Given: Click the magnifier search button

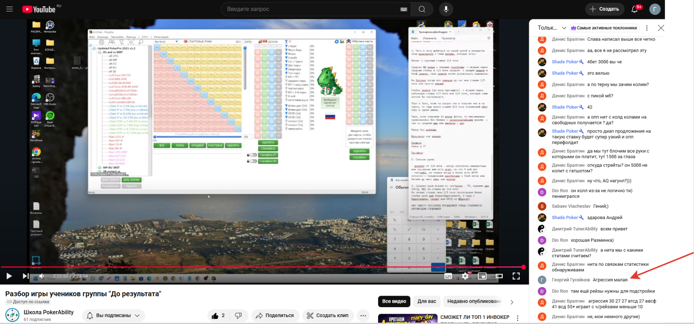Looking at the screenshot, I should click(422, 9).
